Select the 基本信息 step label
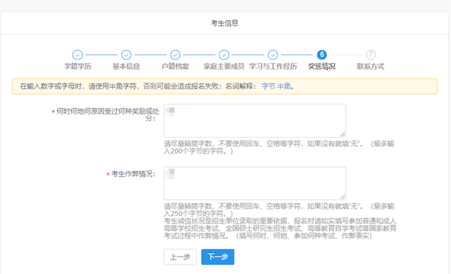The image size is (451, 274). (x=126, y=67)
